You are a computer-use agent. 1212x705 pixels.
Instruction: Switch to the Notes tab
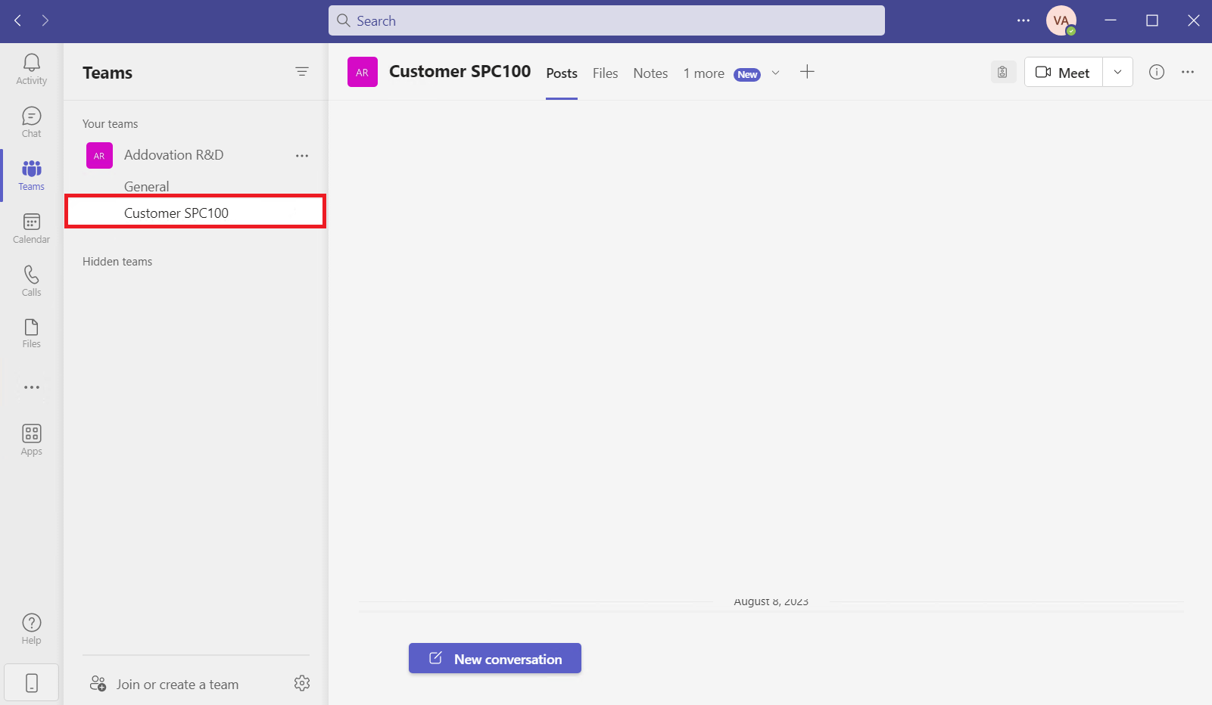tap(650, 73)
